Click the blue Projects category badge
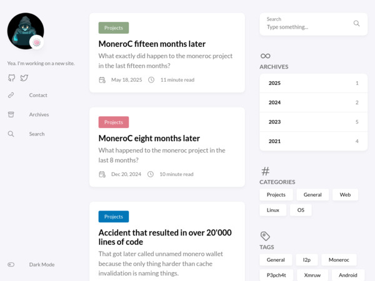 114,217
